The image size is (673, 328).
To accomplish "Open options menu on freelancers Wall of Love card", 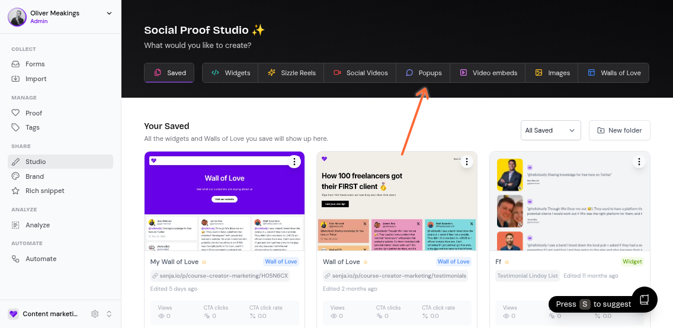I will click(467, 162).
